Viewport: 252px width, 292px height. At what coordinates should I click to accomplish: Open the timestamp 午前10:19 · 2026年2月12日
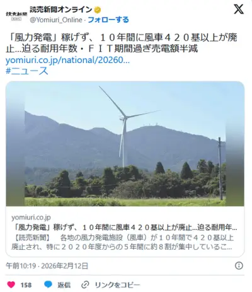pyautogui.click(x=47, y=266)
